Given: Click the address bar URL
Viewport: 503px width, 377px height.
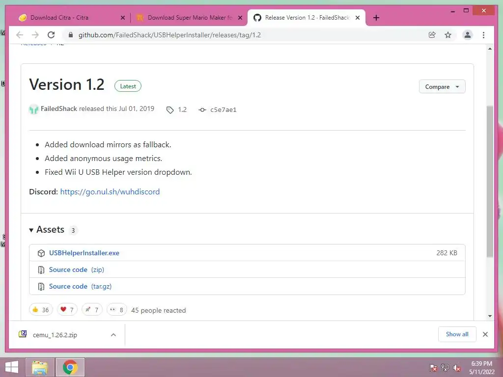Looking at the screenshot, I should (x=169, y=35).
